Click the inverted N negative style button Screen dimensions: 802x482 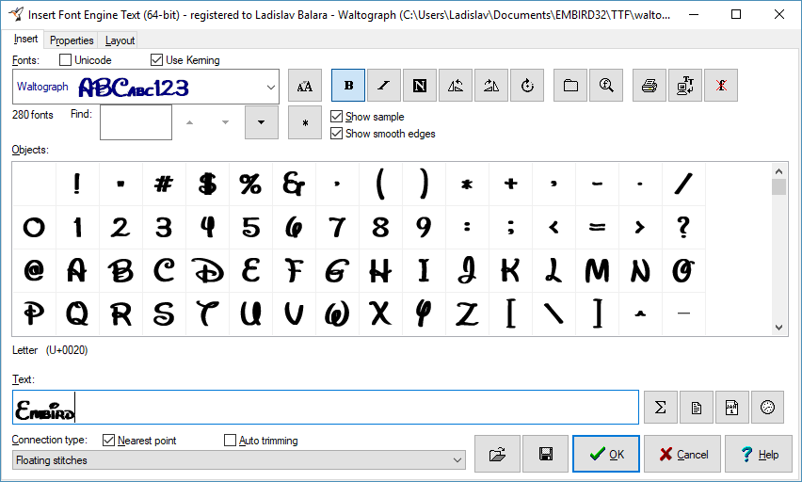pyautogui.click(x=420, y=86)
